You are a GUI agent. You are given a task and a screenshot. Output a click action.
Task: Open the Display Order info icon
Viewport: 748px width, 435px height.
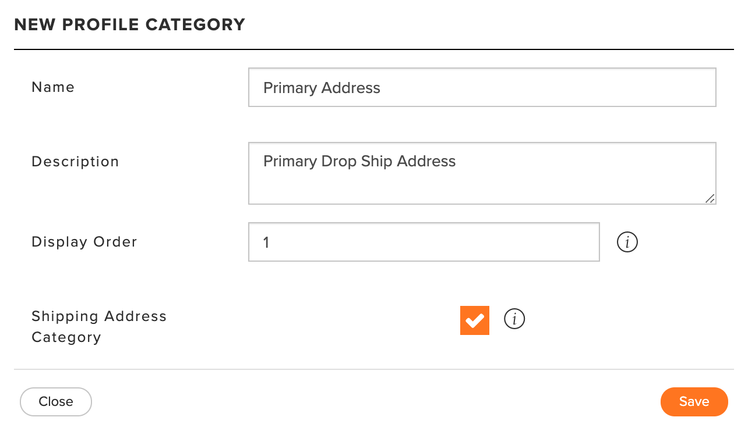pos(627,242)
